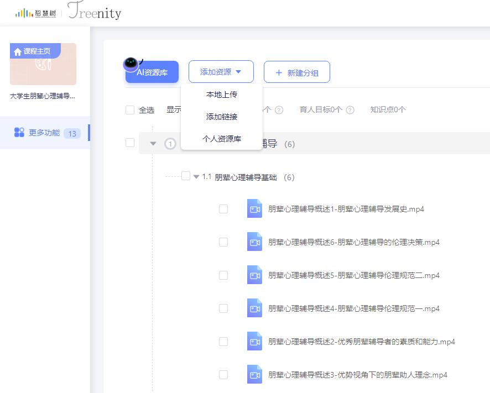Viewport: 490px width, 393px height.
Task: Select 添加链接 menu option
Action: 221,117
